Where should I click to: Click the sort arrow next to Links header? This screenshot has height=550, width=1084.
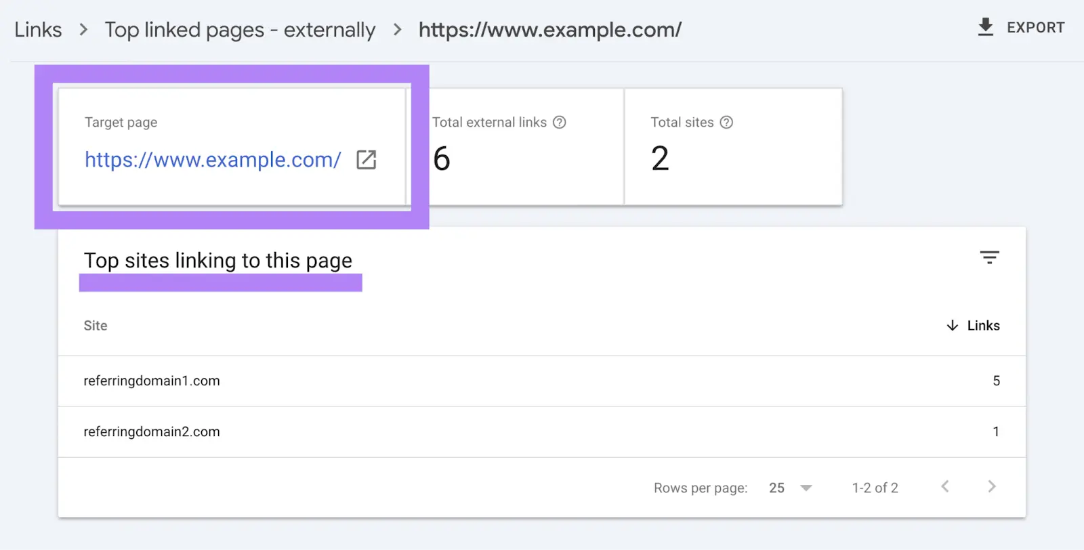(953, 325)
